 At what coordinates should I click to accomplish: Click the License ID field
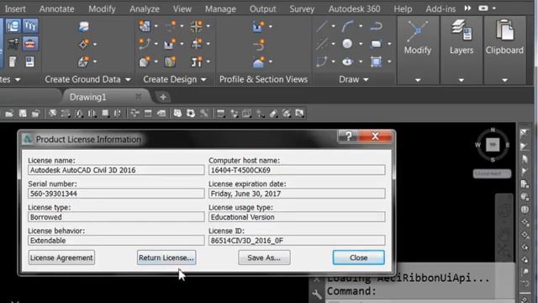pos(297,241)
